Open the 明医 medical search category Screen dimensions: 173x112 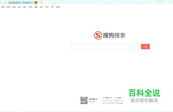[x=36, y=7]
